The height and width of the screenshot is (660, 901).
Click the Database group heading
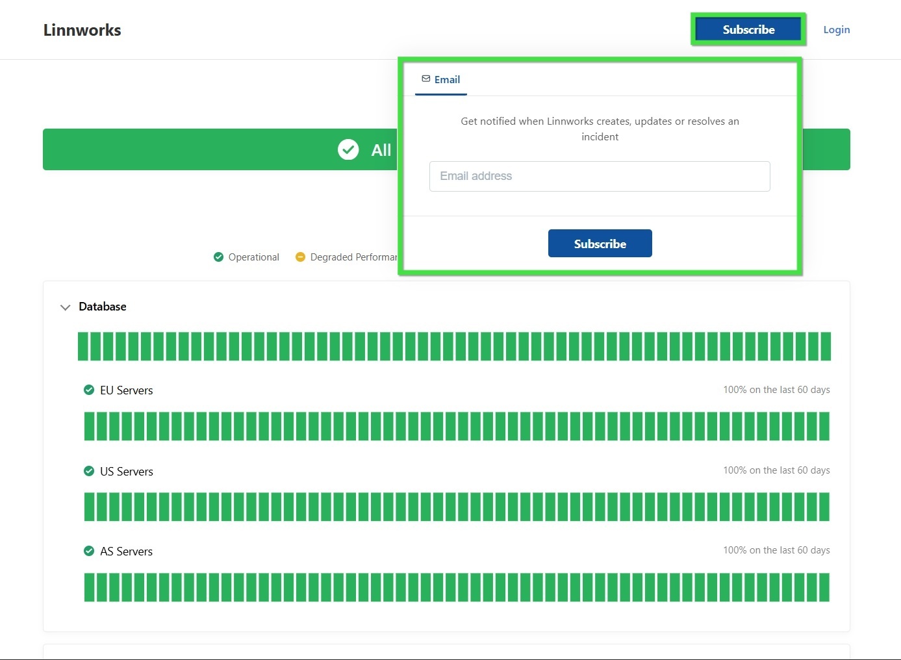click(103, 307)
